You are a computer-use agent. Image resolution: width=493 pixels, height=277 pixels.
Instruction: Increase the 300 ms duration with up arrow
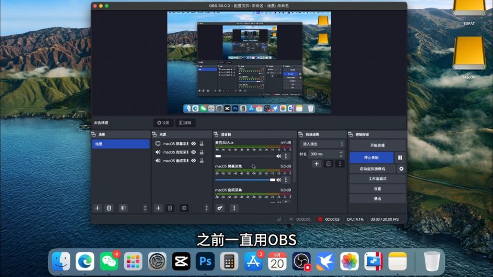tap(341, 152)
